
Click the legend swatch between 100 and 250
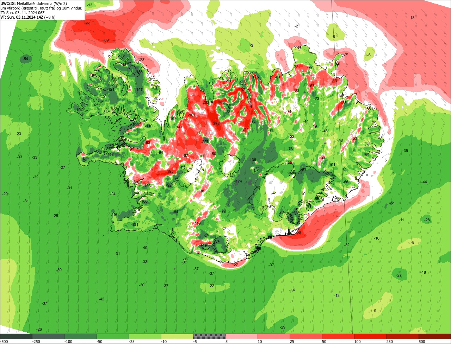click(370, 336)
